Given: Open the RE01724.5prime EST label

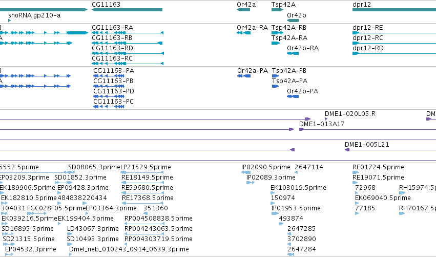Looking at the screenshot, I should click(x=378, y=167).
